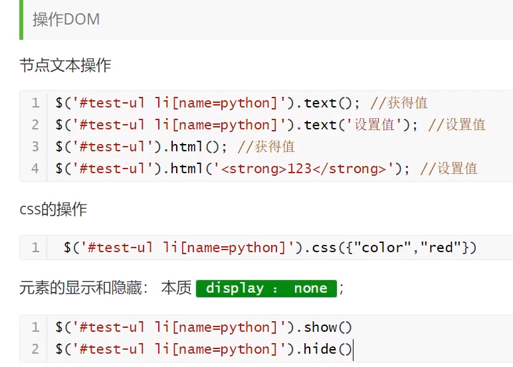Viewport: 513px width, 367px height.
Task: Click the "red" value in the css code
Action: (x=441, y=248)
